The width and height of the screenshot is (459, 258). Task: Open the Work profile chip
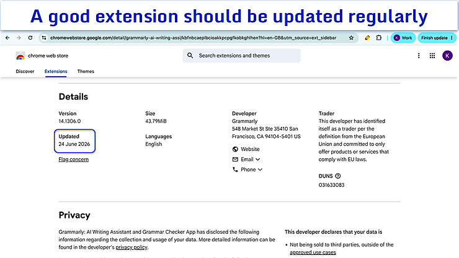pos(403,38)
